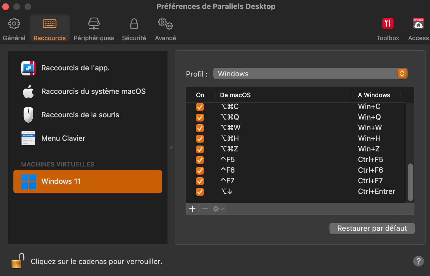Image resolution: width=430 pixels, height=276 pixels.
Task: Click the ⌥⌘Z macOS shortcut cell
Action: coord(229,149)
